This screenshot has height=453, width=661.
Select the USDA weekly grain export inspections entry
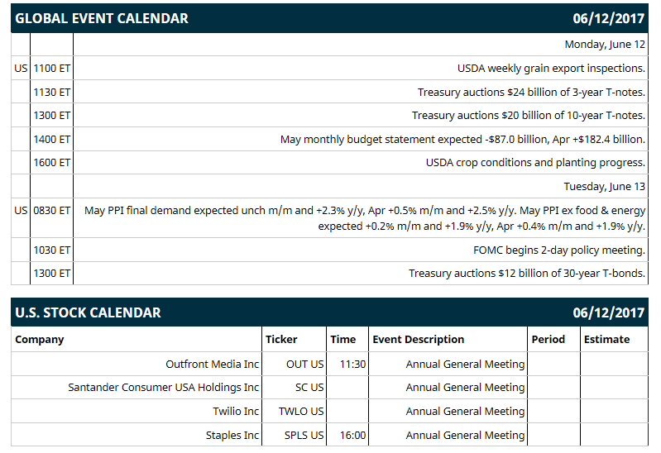pos(551,69)
